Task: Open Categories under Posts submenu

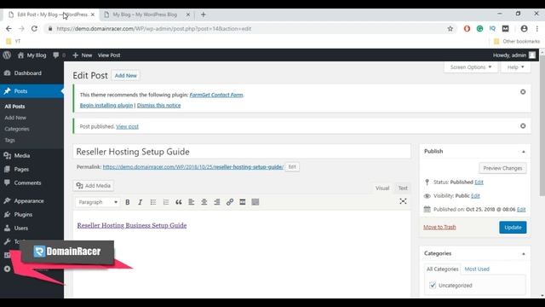Action: 17,129
